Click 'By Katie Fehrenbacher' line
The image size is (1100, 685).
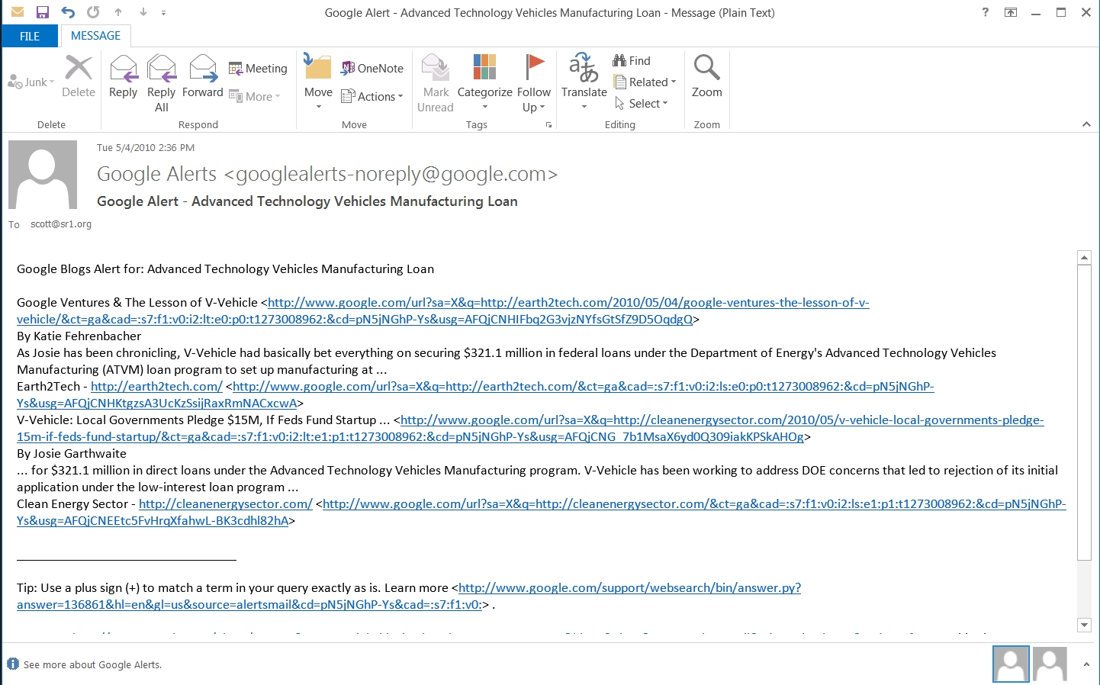pyautogui.click(x=79, y=336)
